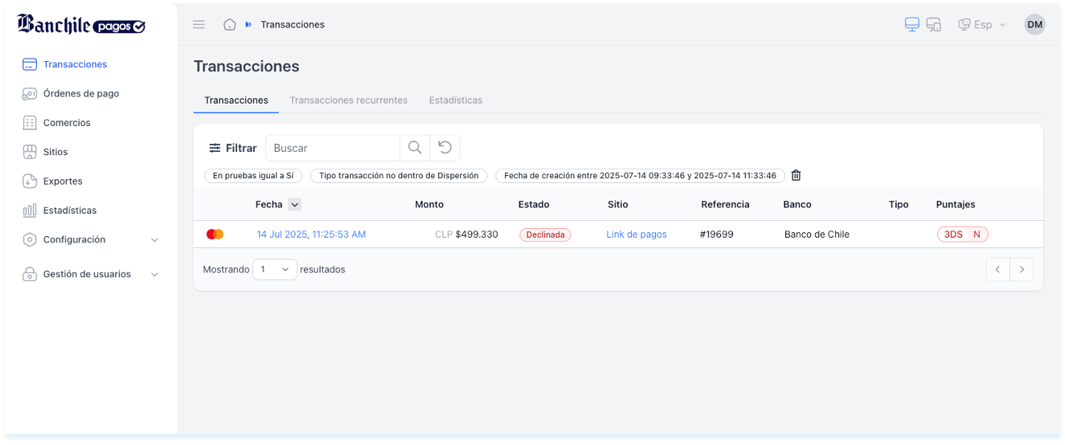
Task: Click the Banco de Chile cell
Action: point(817,235)
